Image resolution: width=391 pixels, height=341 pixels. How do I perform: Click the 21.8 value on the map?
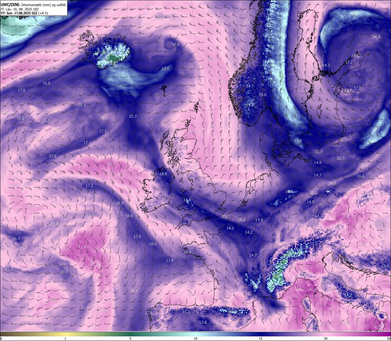pos(85,308)
